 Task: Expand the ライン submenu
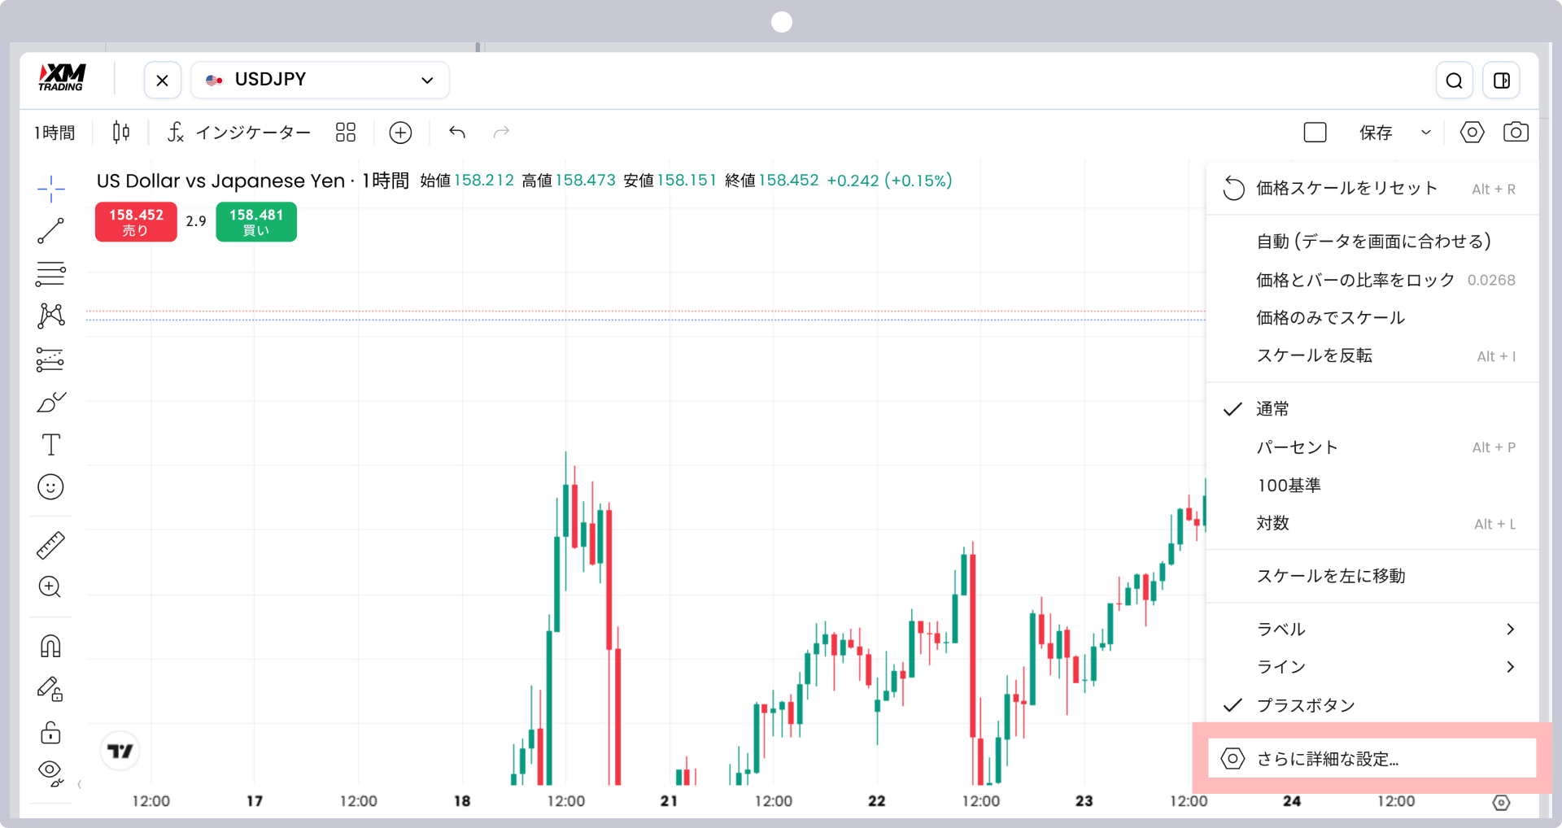[1372, 667]
